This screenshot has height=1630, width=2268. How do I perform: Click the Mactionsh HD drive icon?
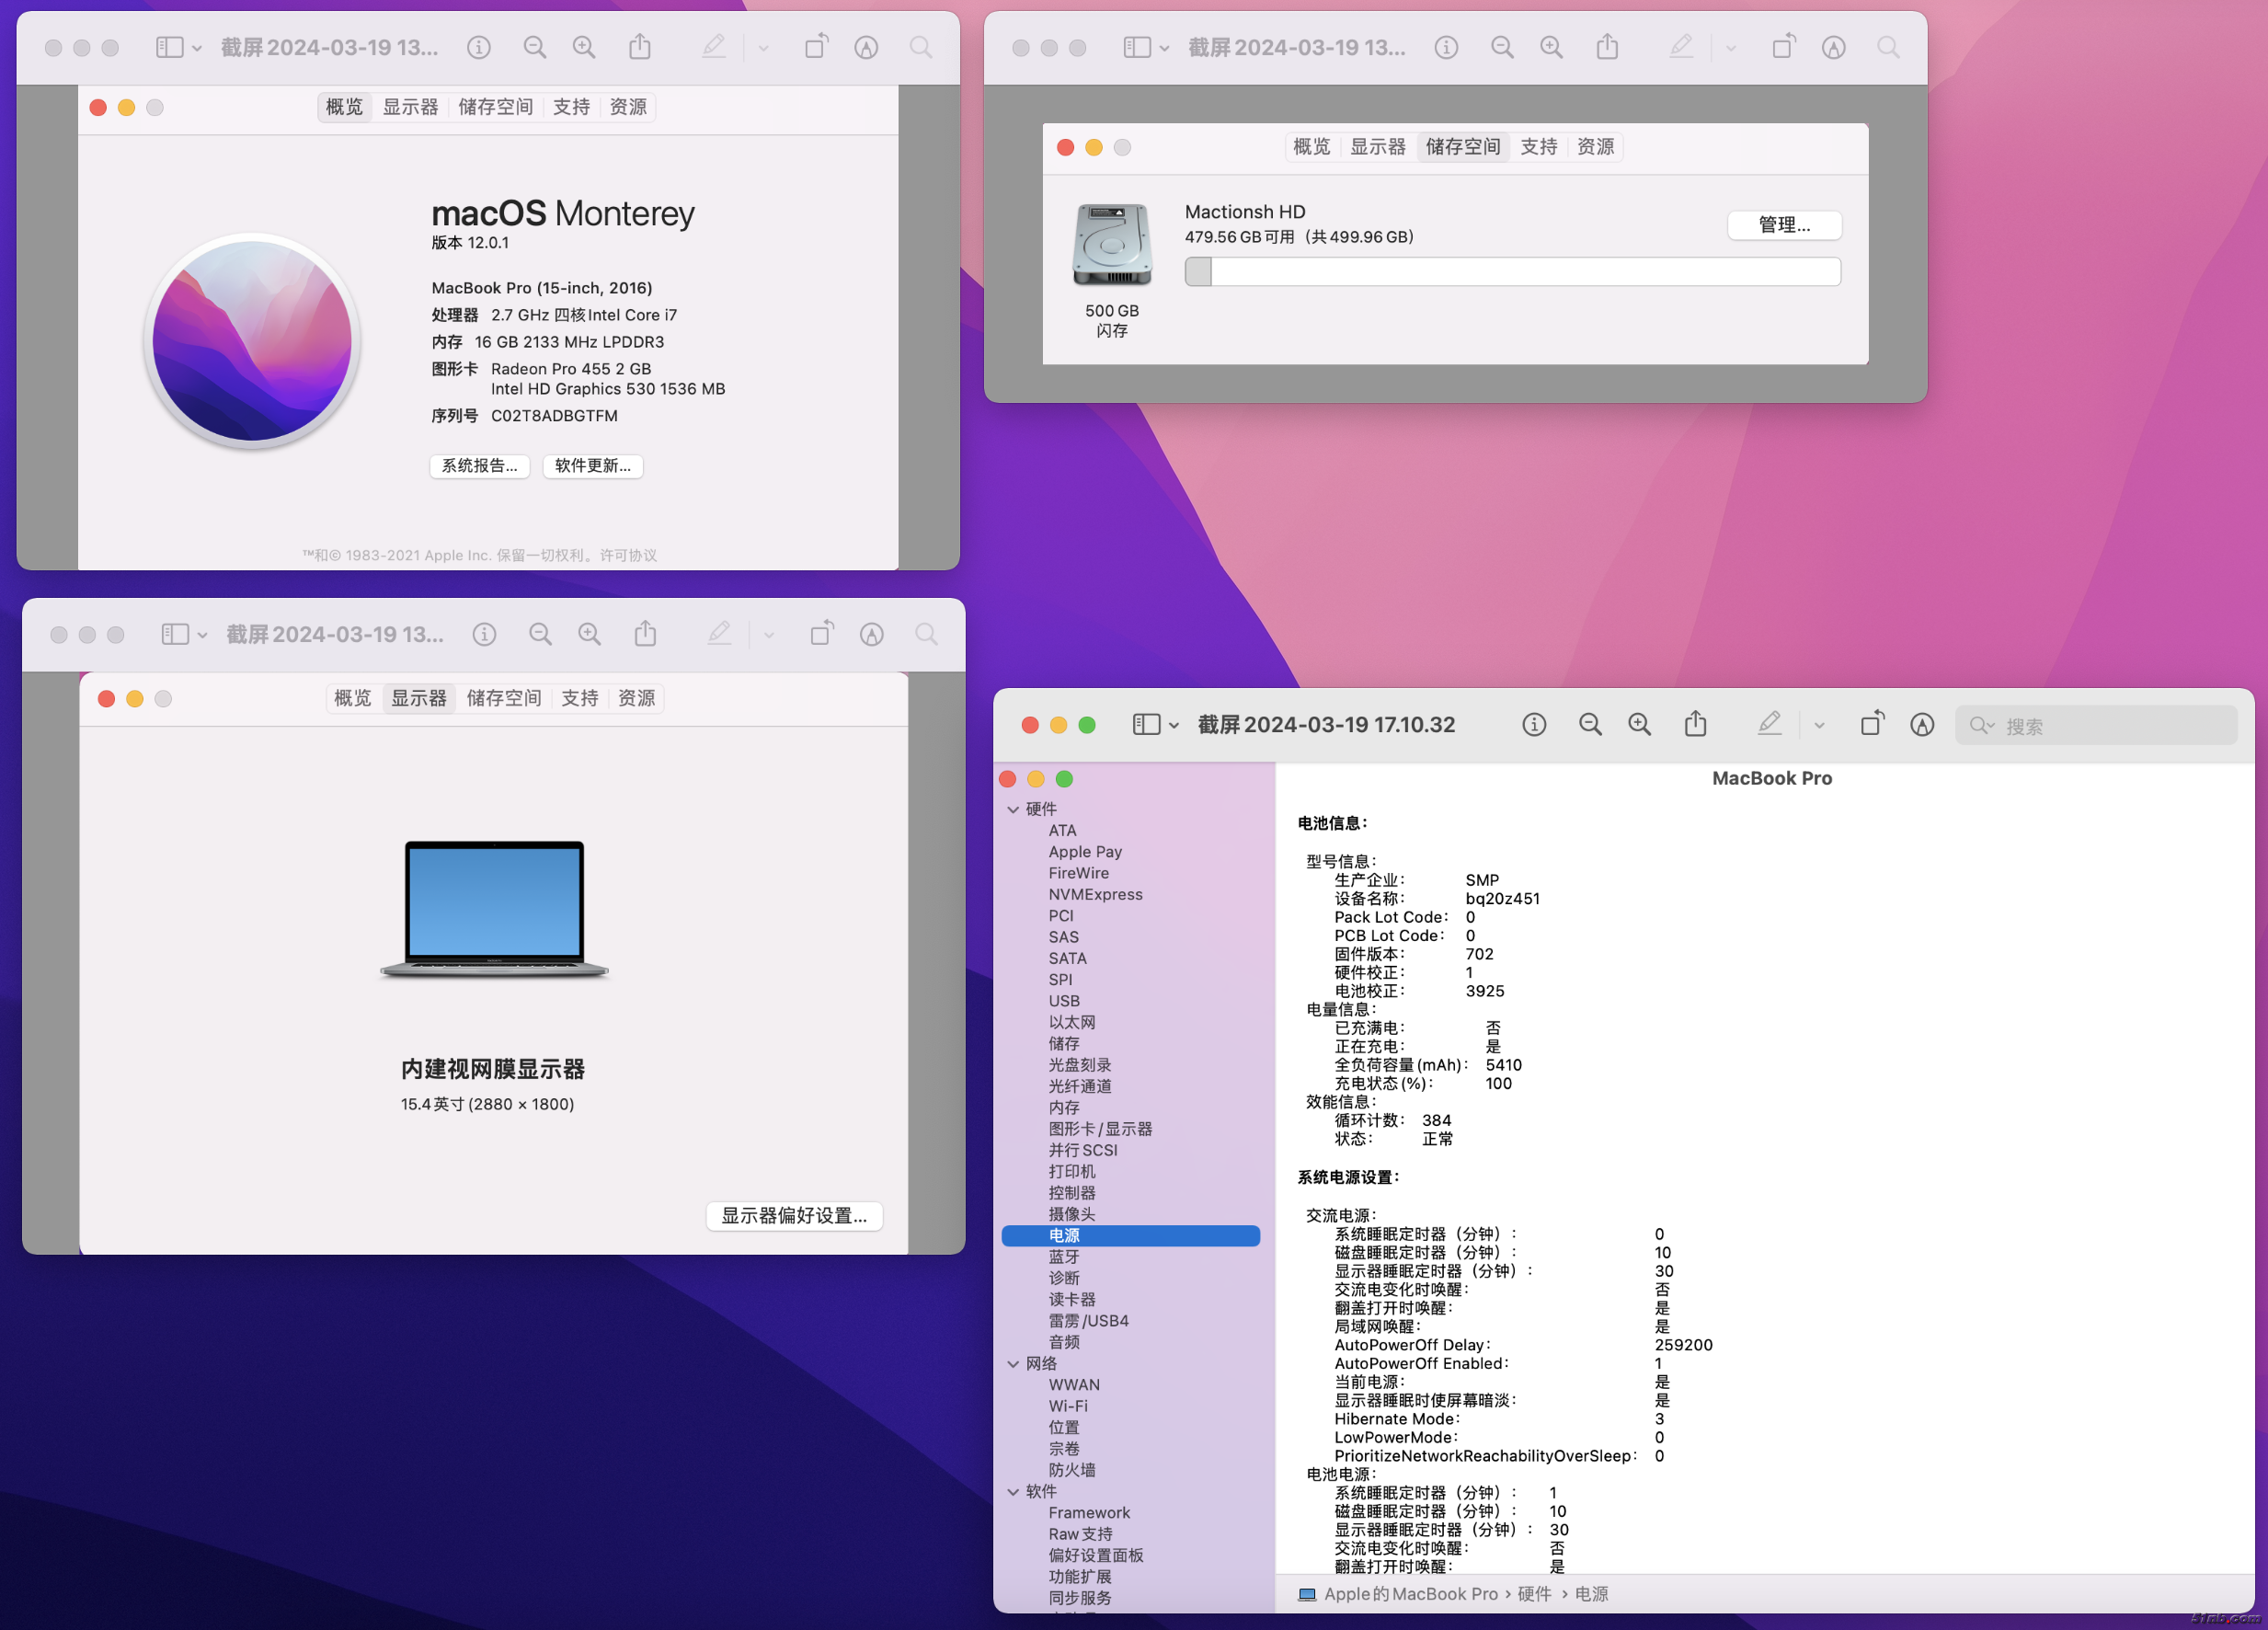tap(1112, 245)
